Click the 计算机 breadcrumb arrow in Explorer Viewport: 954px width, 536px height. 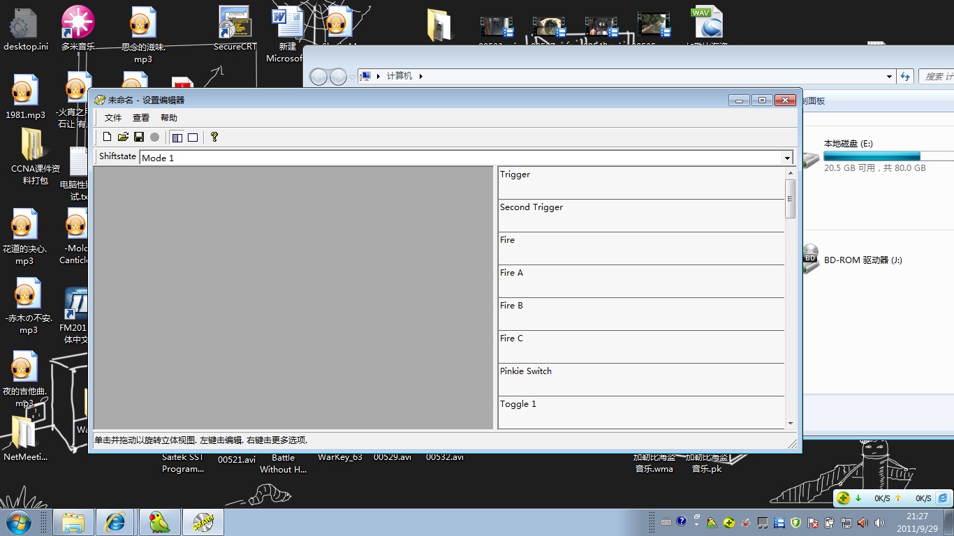(x=421, y=76)
